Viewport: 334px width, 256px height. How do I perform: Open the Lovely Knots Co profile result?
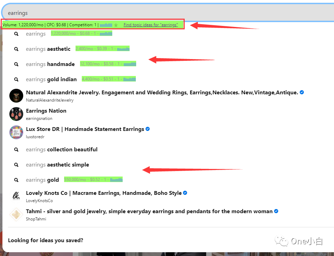pos(104,193)
